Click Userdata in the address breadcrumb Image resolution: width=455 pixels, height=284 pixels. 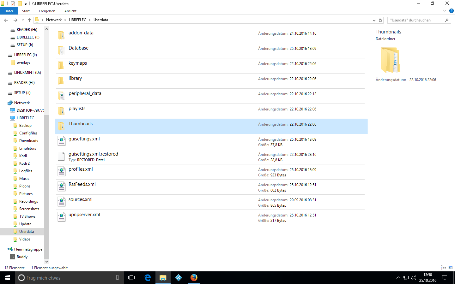[x=101, y=20]
